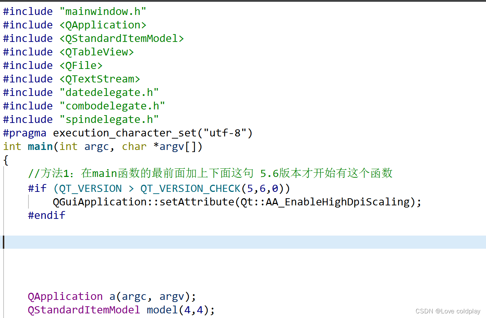
Task: Click the main function declaration line
Action: (102, 146)
